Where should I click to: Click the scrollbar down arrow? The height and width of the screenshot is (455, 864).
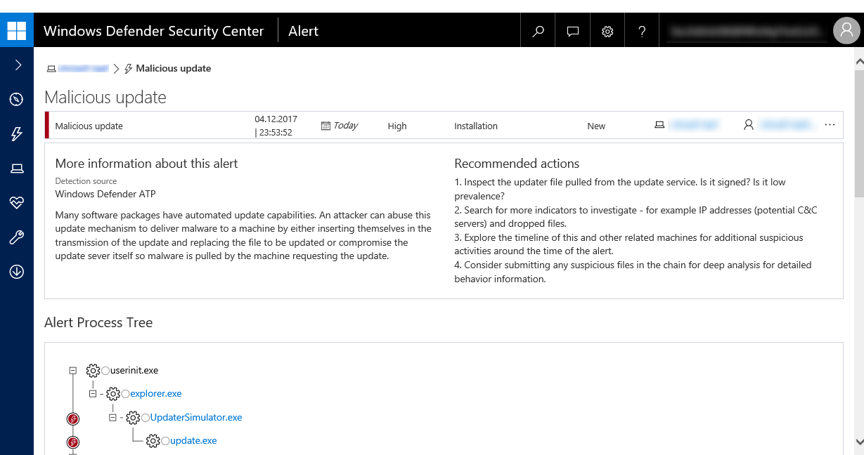click(858, 442)
